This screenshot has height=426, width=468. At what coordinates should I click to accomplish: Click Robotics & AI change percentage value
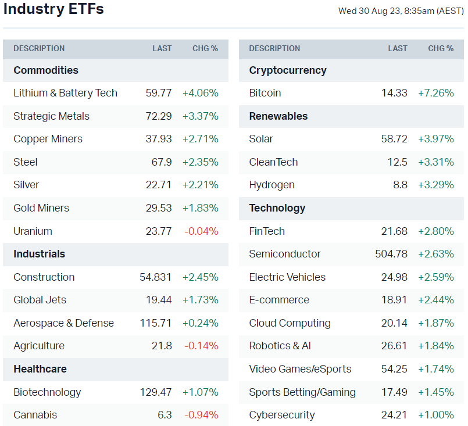click(435, 346)
